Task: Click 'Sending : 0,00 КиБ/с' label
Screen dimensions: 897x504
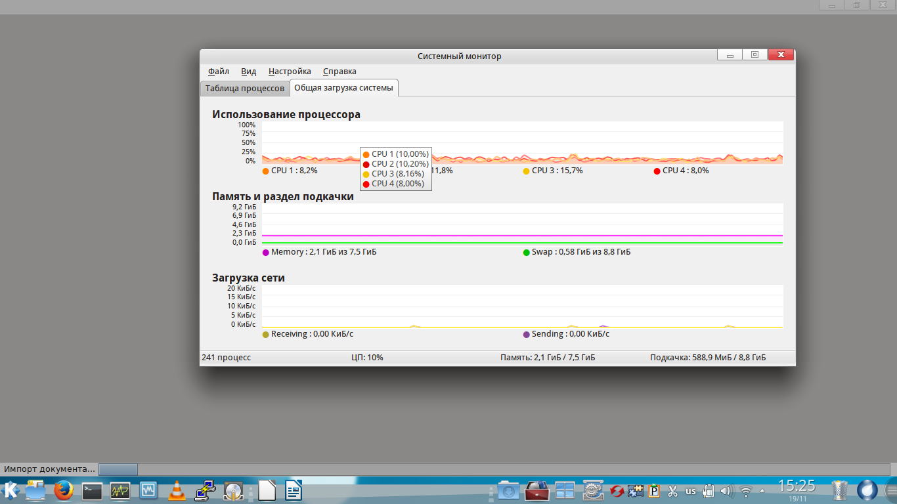Action: (571, 334)
